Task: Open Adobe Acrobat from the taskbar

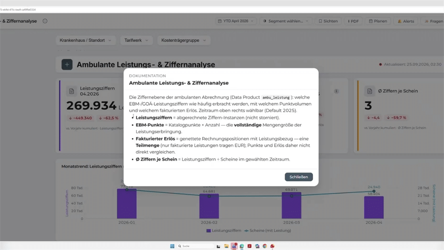Action: pyautogui.click(x=249, y=246)
